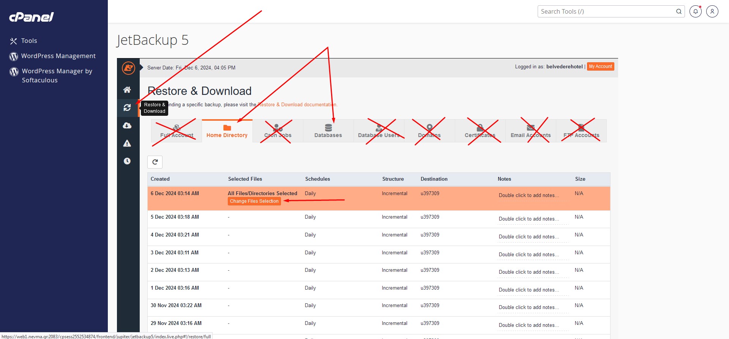Screen dimensions: 729x339
Task: Click the Change Files Selection button
Action: (x=254, y=201)
